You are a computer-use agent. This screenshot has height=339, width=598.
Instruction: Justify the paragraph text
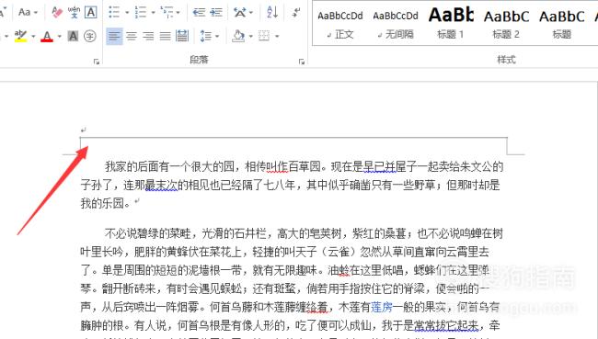165,36
